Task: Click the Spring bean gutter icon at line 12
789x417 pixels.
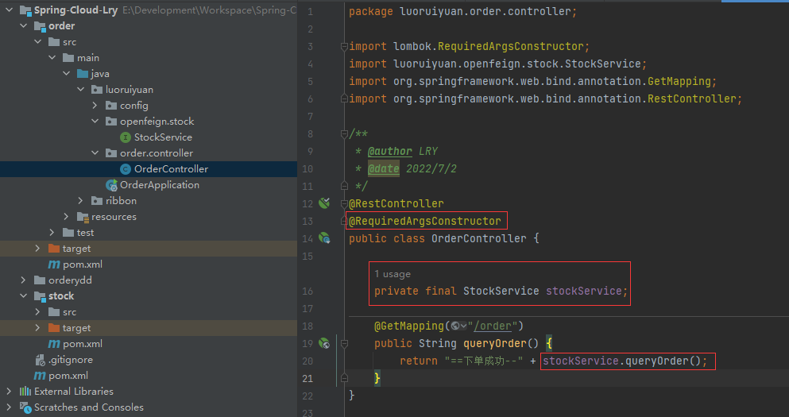Action: pyautogui.click(x=324, y=203)
